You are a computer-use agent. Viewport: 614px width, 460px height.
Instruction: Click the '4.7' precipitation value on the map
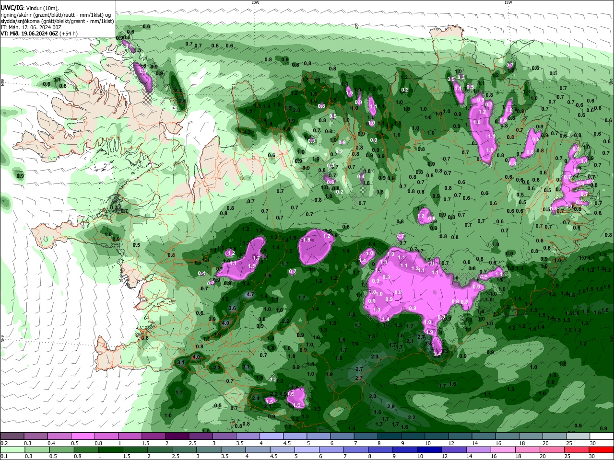[249, 294]
